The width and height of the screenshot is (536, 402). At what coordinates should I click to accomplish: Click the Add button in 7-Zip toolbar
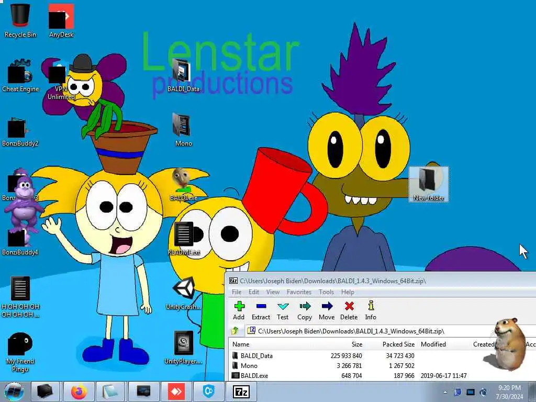click(x=239, y=310)
